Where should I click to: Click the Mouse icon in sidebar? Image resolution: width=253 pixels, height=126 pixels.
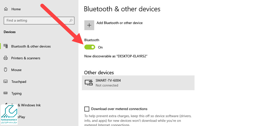pyautogui.click(x=6, y=70)
